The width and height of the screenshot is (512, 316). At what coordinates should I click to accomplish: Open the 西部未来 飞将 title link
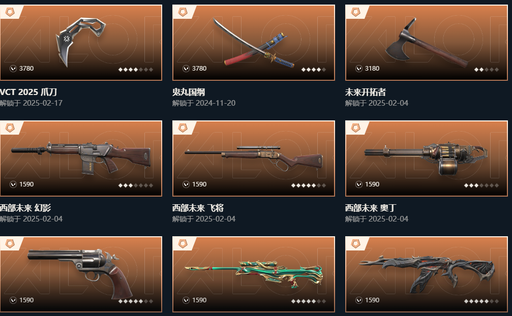(198, 208)
